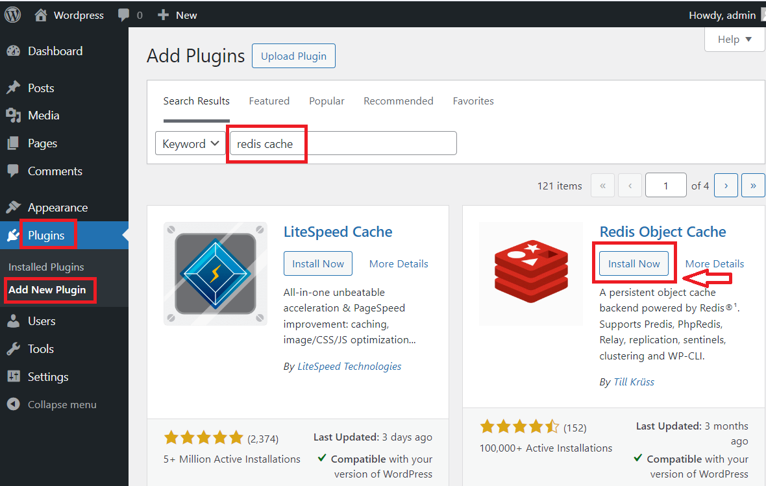
Task: Click the Settings sliders icon
Action: pos(13,376)
